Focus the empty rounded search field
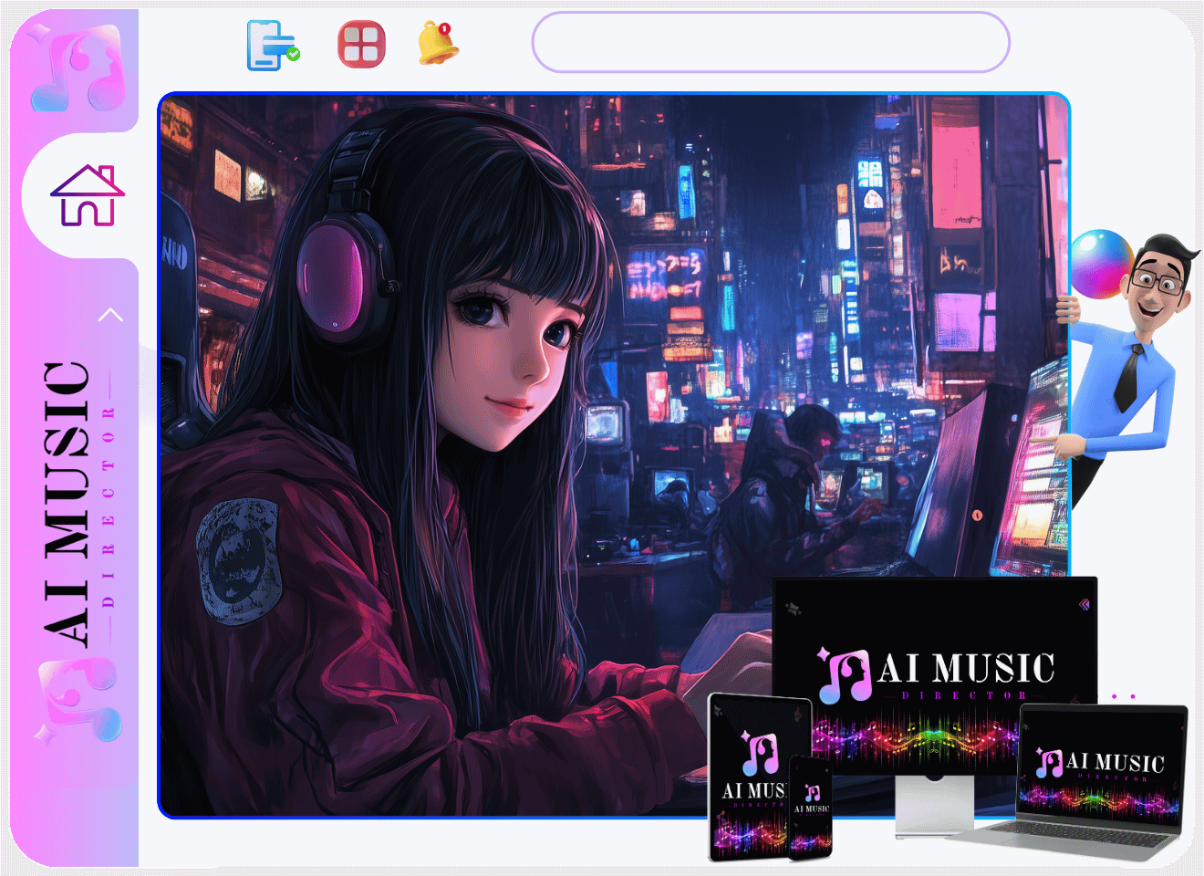1204x876 pixels. click(x=771, y=42)
